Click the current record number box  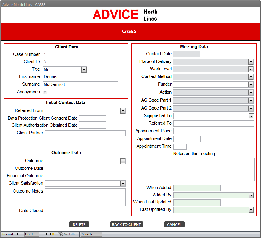click(32, 234)
